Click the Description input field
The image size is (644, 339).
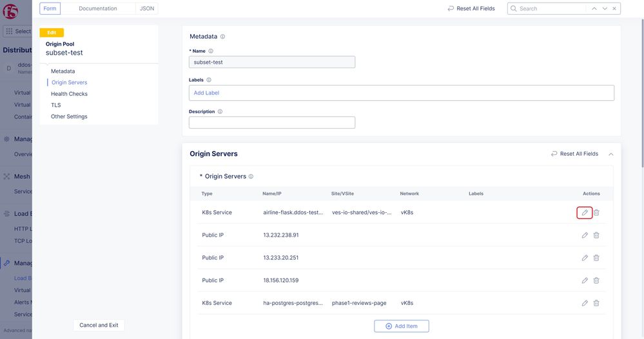point(271,122)
